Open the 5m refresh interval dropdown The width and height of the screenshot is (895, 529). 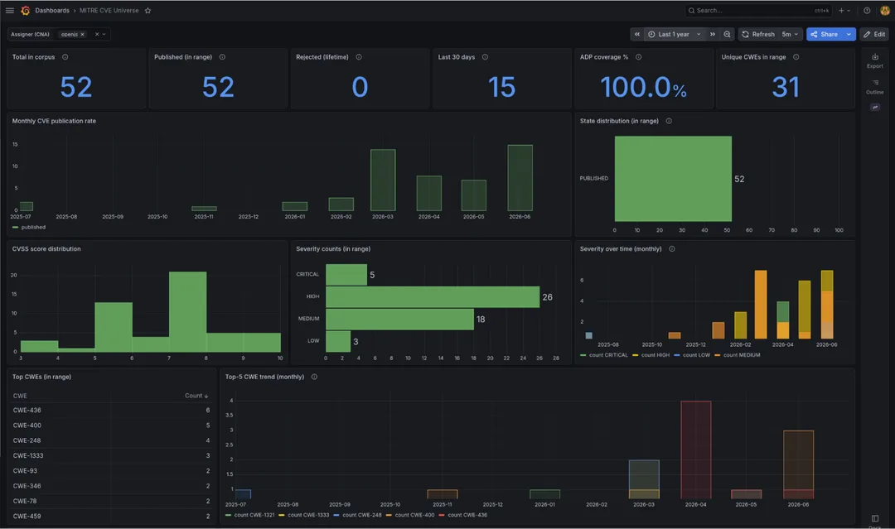tap(790, 34)
